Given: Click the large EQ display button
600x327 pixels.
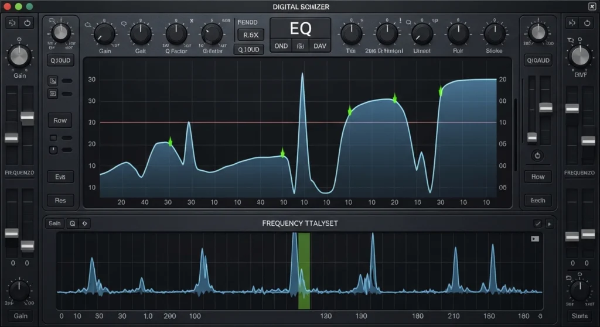Looking at the screenshot, I should coord(301,28).
